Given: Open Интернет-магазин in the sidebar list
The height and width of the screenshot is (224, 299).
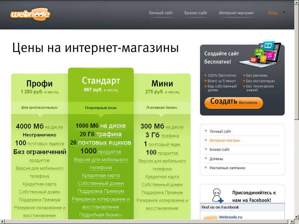Looking at the screenshot, I should click(225, 141).
